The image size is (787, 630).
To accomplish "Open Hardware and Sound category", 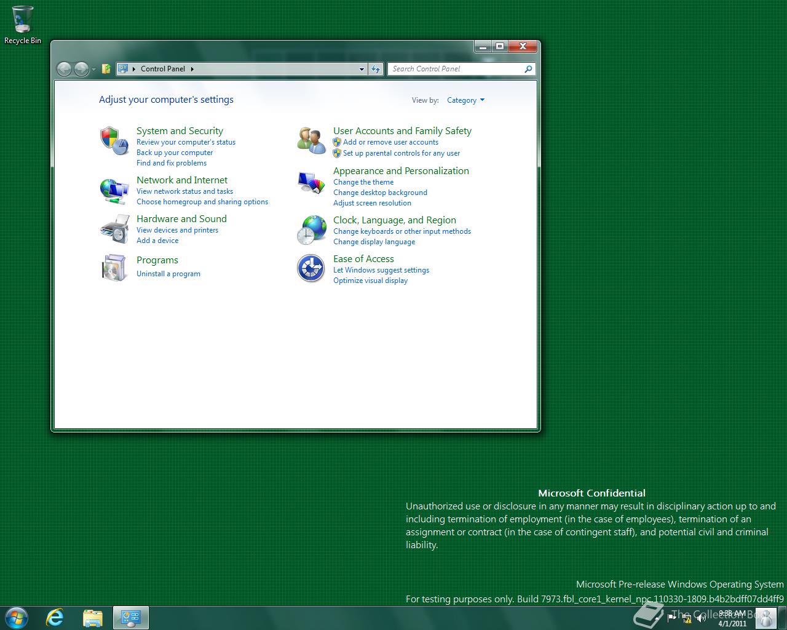I will pos(181,219).
